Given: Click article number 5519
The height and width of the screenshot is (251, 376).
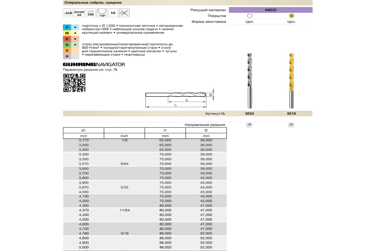Looking at the screenshot, I should tap(291, 114).
